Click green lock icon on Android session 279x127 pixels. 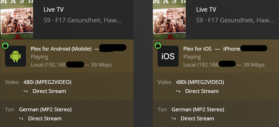pos(5,45)
